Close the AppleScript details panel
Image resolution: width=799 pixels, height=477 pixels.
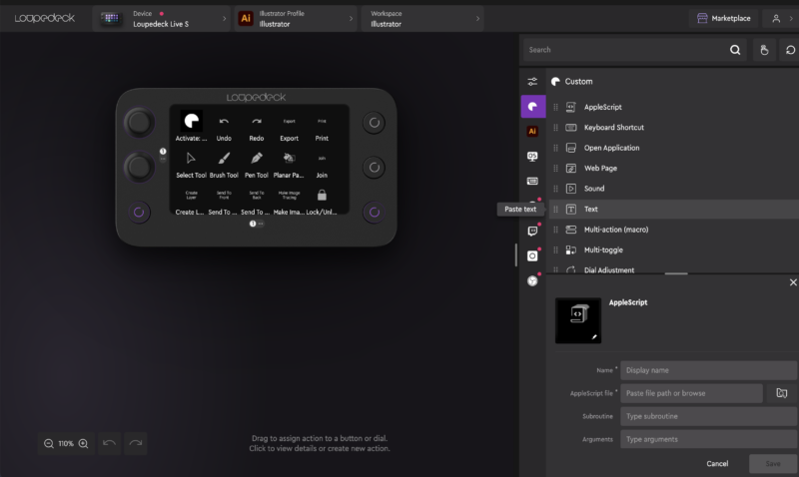793,282
